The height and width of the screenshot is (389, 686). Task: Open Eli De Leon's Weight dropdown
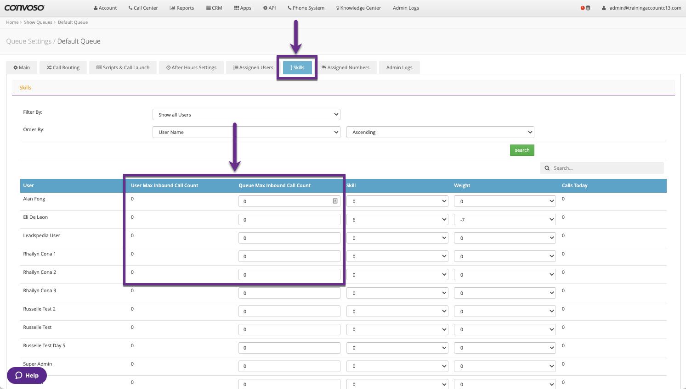(505, 220)
